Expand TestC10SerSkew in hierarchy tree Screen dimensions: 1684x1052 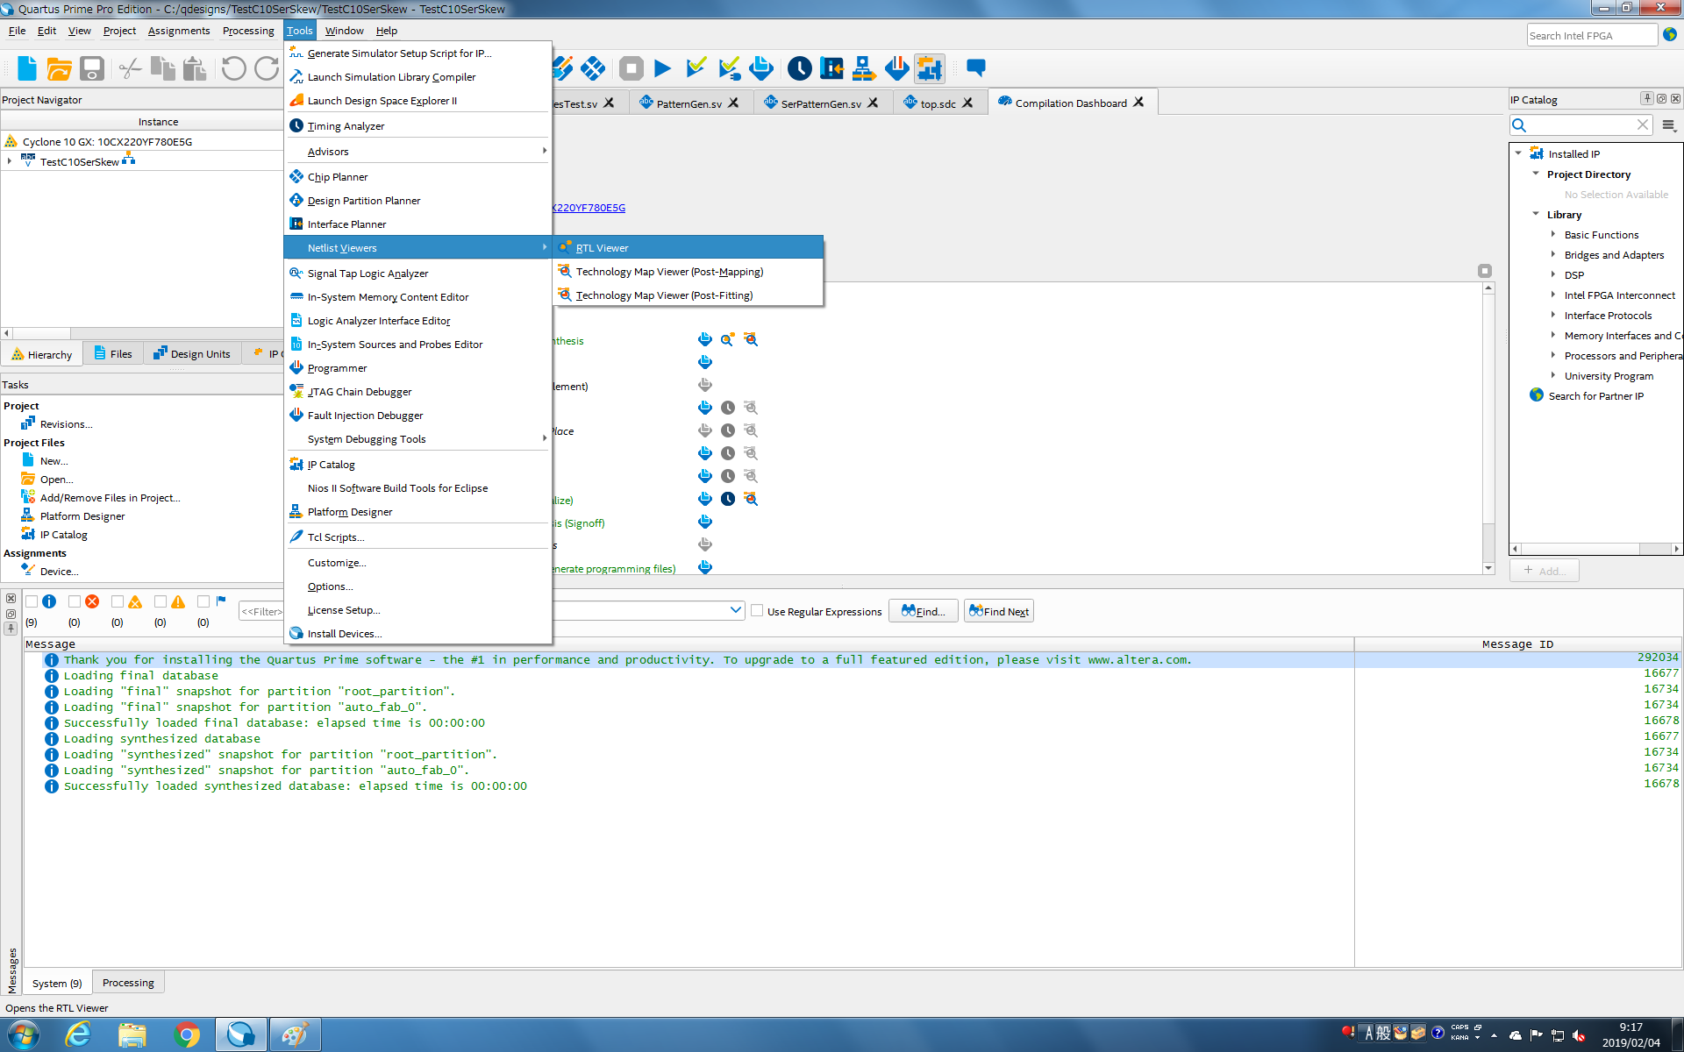click(9, 161)
